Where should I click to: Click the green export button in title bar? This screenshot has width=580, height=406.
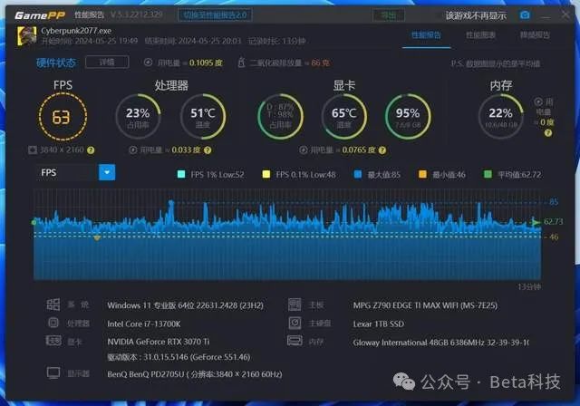389,15
